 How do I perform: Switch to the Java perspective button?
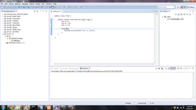[183, 7]
